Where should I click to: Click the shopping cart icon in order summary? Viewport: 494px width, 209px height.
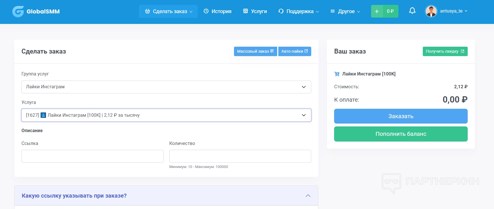[x=337, y=74]
